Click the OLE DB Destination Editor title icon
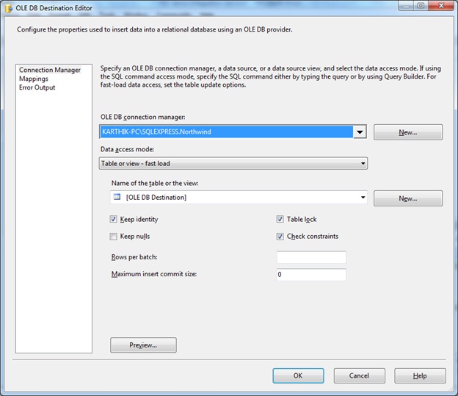The image size is (458, 396). [x=9, y=8]
